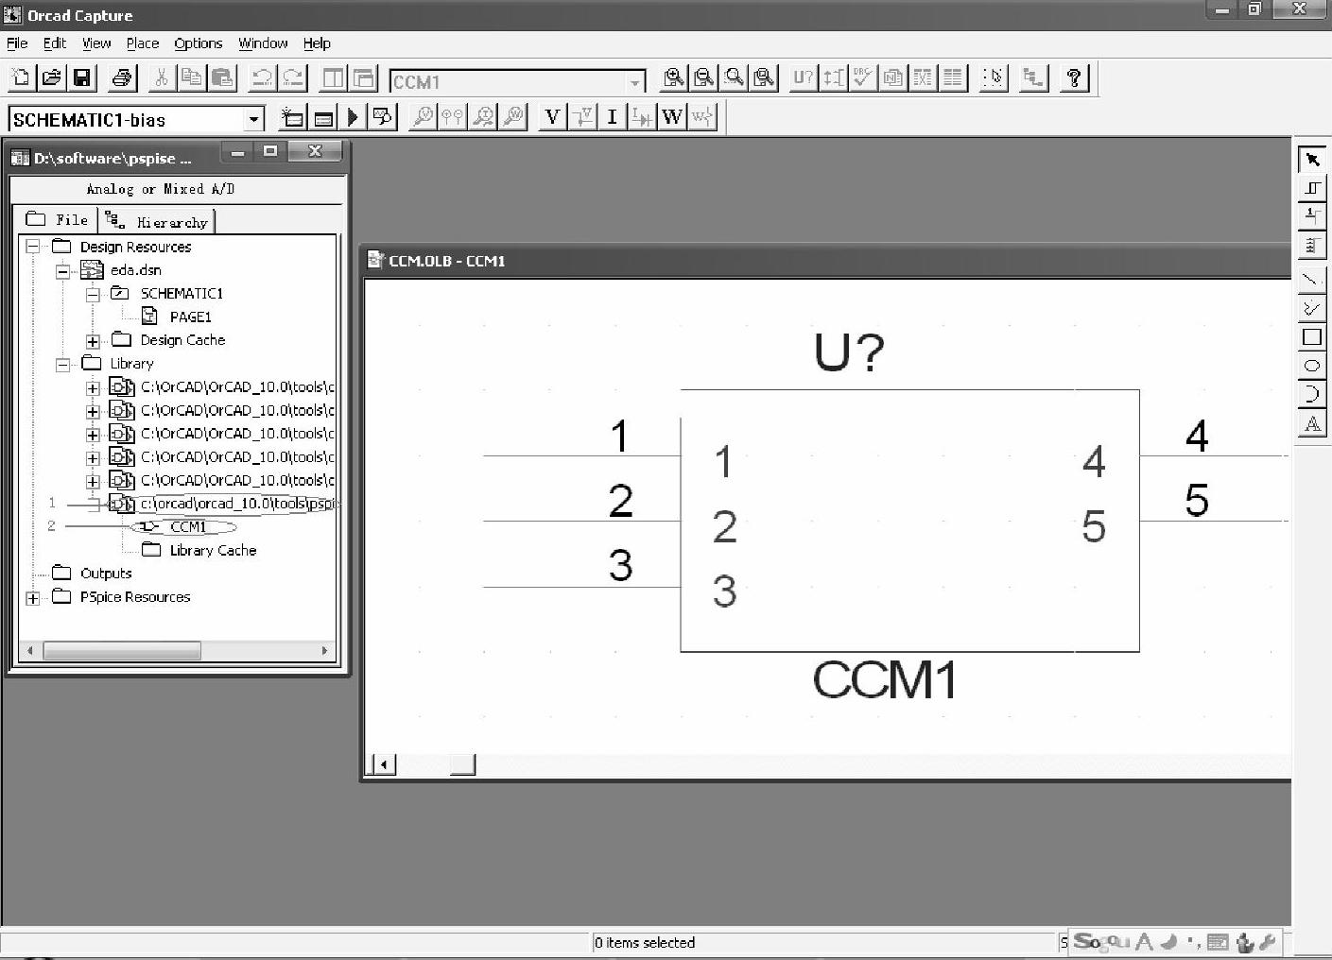Click the Redo toolbar icon

click(x=292, y=78)
